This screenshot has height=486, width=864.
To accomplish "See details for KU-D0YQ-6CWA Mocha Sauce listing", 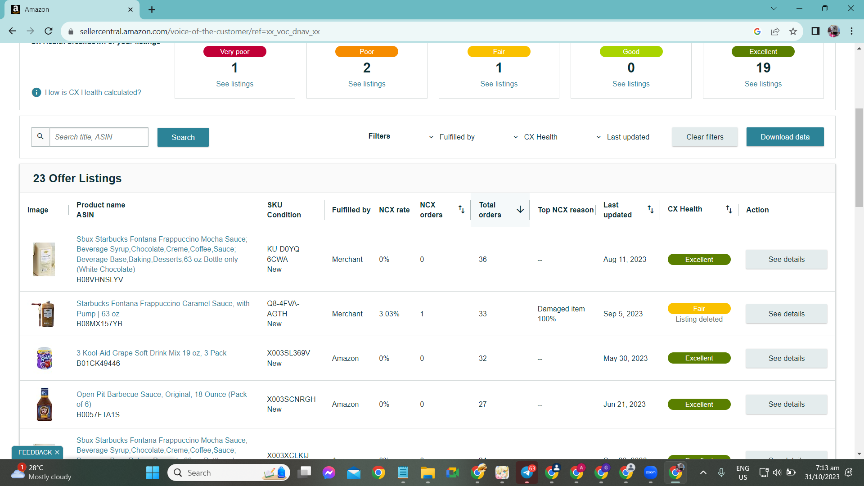I will click(787, 259).
